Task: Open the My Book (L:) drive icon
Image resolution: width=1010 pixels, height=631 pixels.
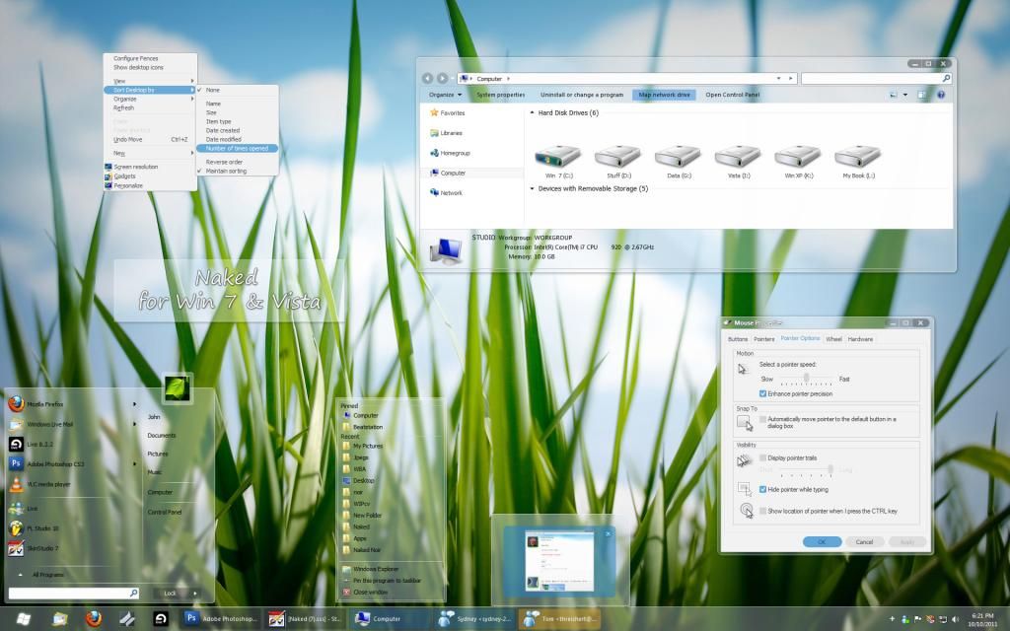Action: [x=857, y=157]
